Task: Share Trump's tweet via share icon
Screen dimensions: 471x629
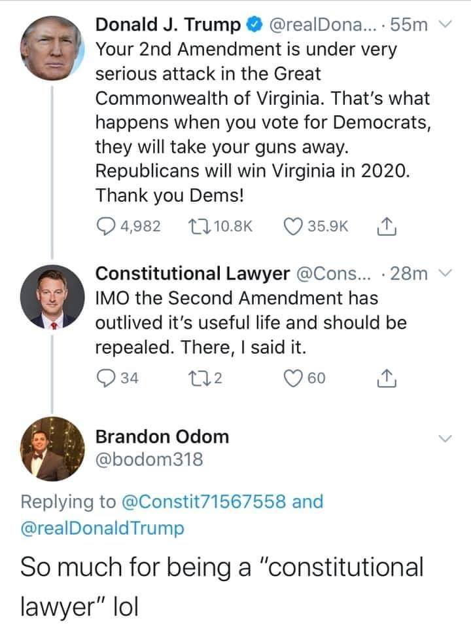Action: (387, 226)
